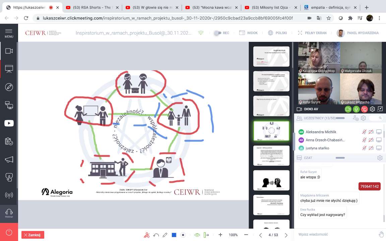386x241 pixels.
Task: Open the YouTube tool in left sidebar
Action: pyautogui.click(x=9, y=123)
